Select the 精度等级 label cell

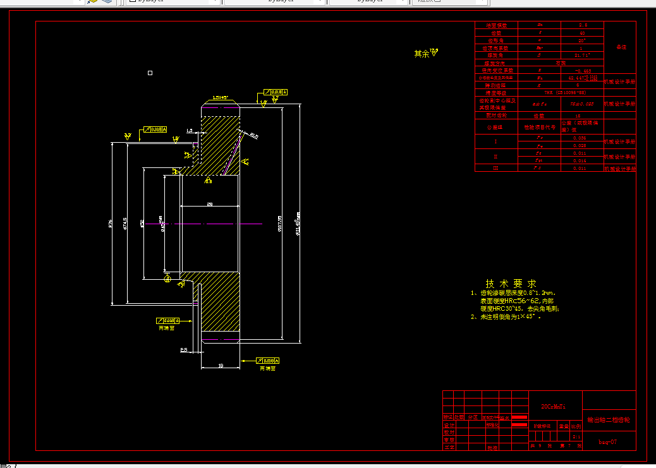click(x=496, y=93)
